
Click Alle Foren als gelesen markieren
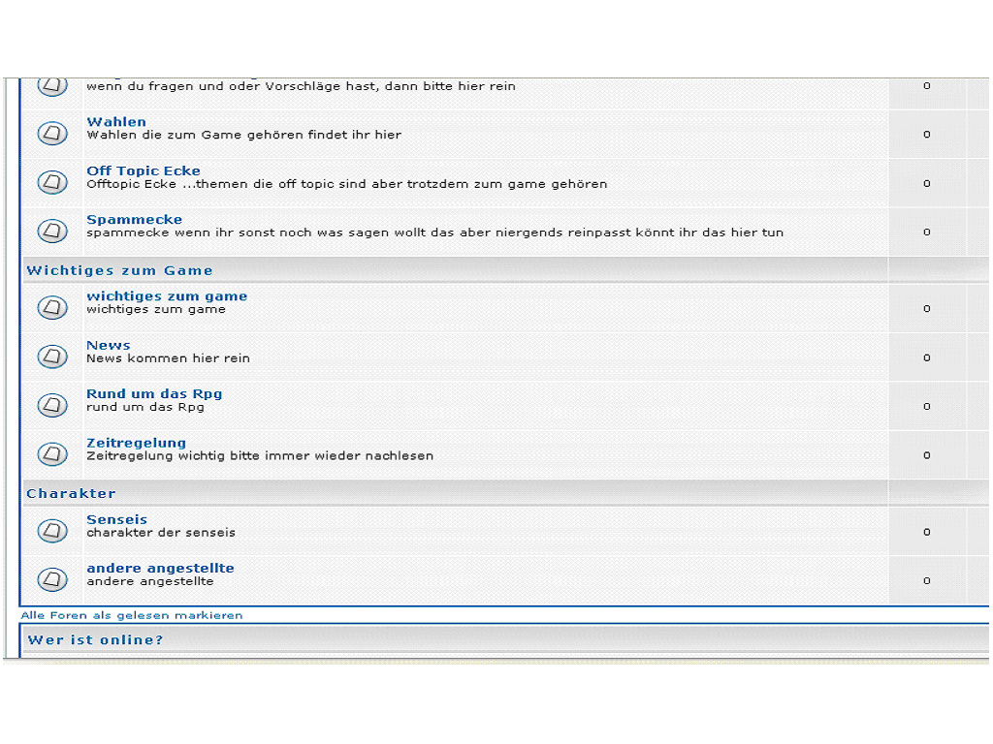pos(132,615)
